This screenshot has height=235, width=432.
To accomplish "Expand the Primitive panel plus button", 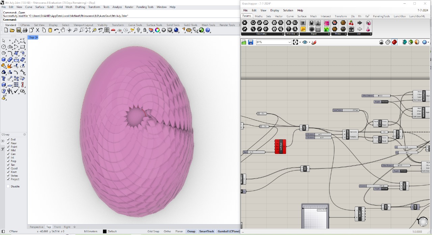I will (x=297, y=34).
